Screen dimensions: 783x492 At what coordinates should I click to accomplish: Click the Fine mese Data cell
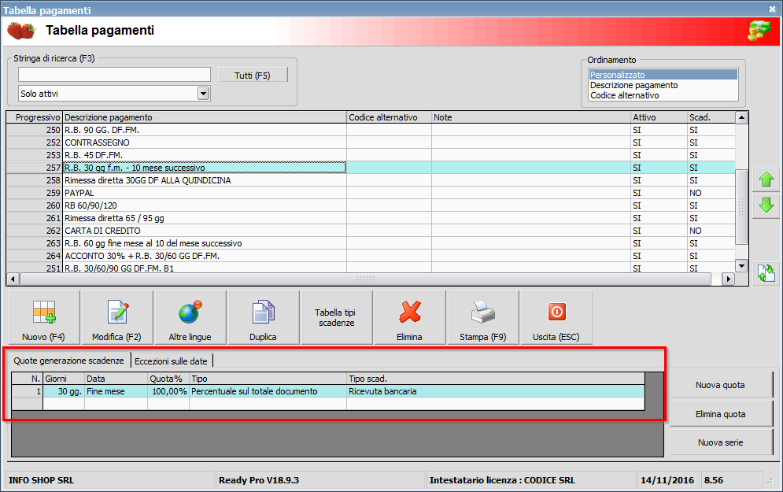(x=116, y=391)
